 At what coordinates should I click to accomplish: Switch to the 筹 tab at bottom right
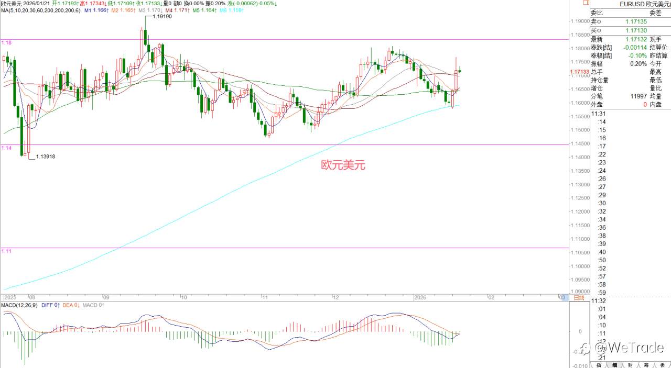pos(646,365)
